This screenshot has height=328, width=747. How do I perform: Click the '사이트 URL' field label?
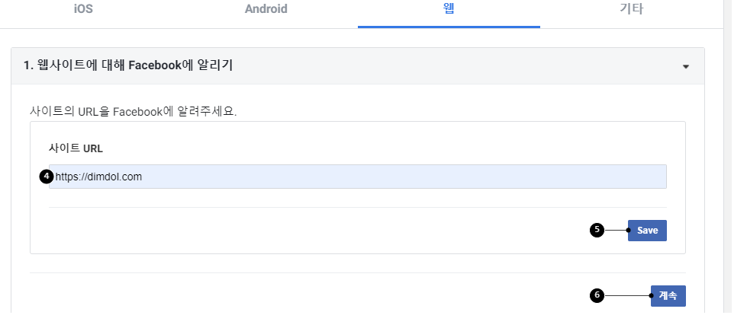(76, 148)
